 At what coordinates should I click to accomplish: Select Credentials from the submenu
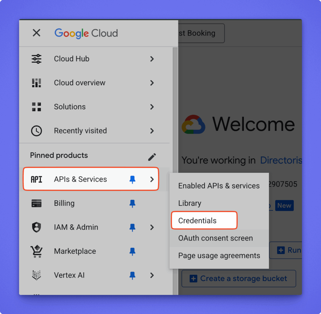click(x=197, y=221)
